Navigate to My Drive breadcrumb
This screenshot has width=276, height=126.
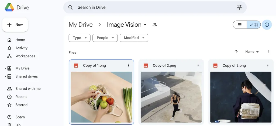point(81,25)
